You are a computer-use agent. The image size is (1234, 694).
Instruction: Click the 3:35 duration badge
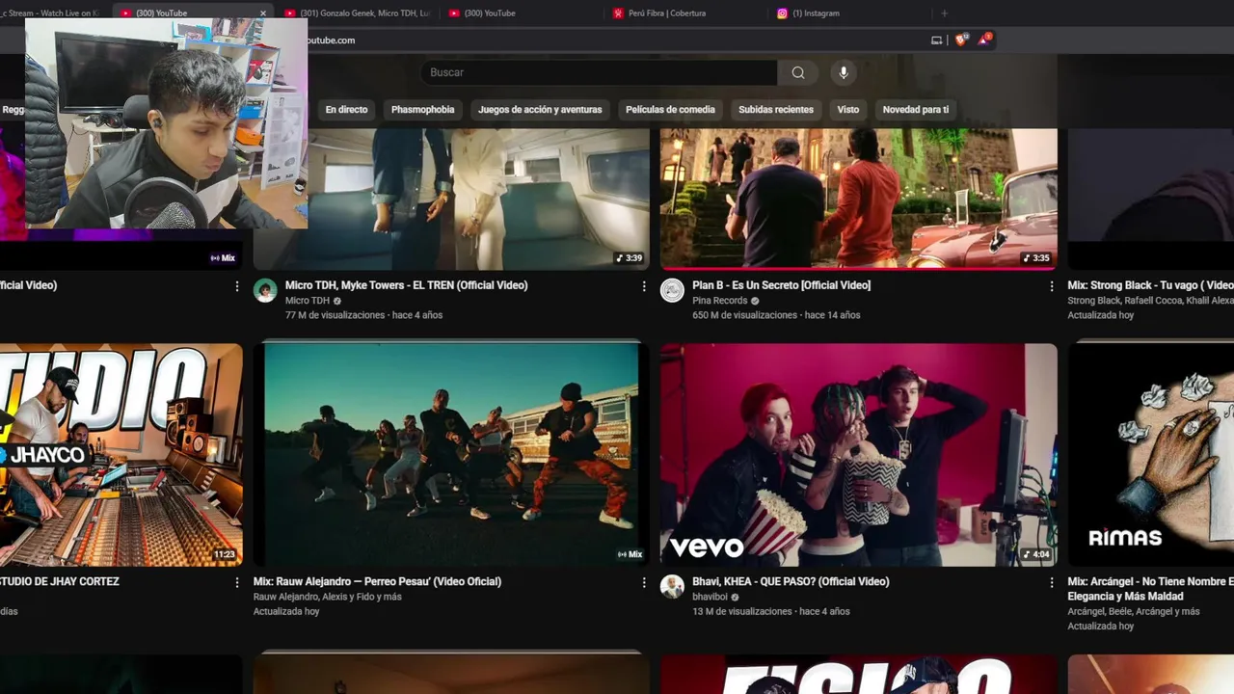[1037, 258]
